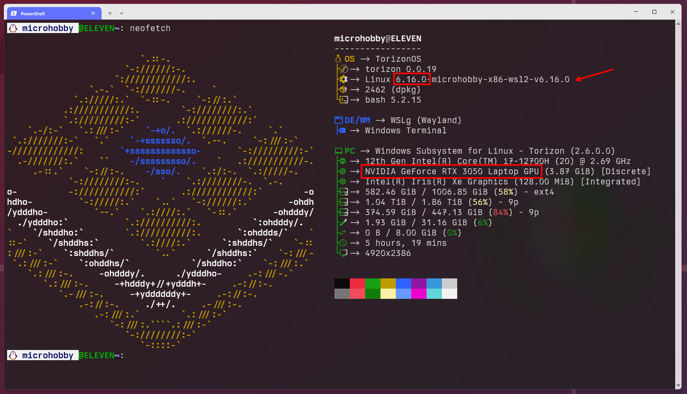The width and height of the screenshot is (687, 394).
Task: Click the torizon 0.0.19 version text
Action: pos(401,69)
